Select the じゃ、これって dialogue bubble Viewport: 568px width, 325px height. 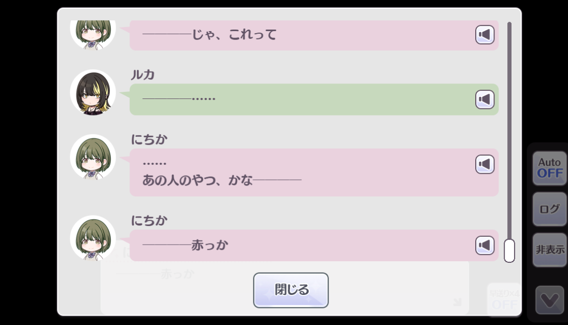(314, 35)
